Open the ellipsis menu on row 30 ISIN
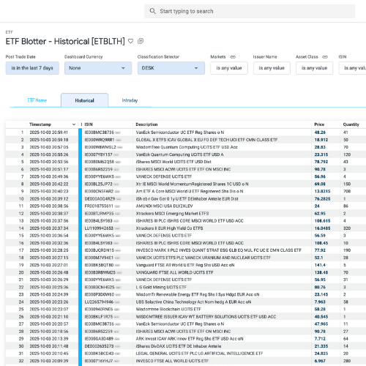Viewport: 366px width, 366px height. tap(117, 346)
